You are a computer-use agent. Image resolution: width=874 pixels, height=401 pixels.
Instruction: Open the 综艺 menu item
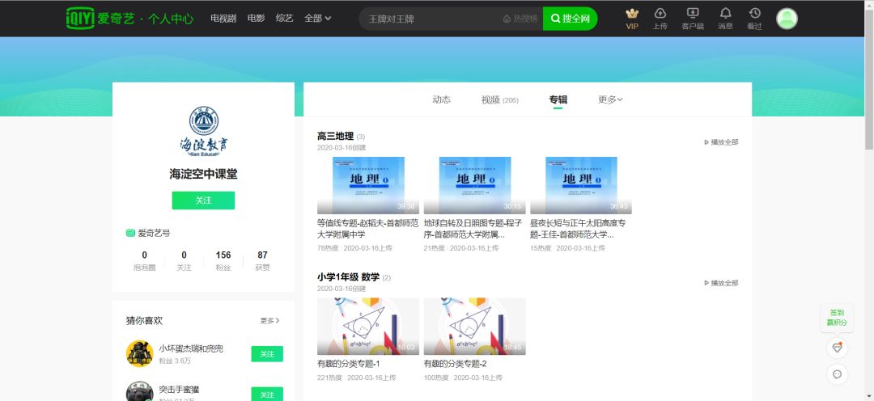[x=284, y=19]
